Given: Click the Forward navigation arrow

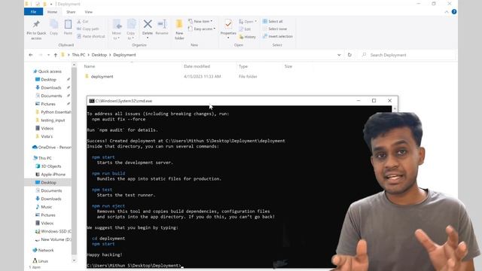Looking at the screenshot, I should (41, 55).
